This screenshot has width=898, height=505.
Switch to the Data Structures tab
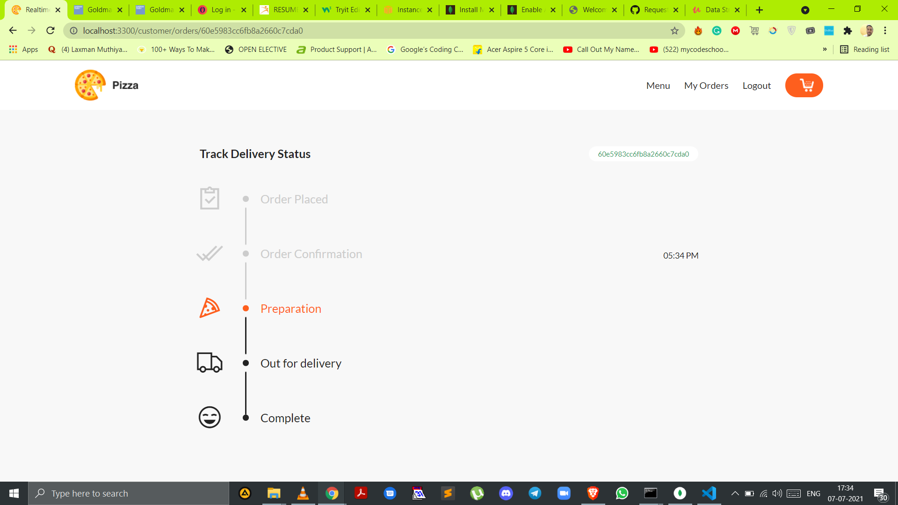click(711, 10)
